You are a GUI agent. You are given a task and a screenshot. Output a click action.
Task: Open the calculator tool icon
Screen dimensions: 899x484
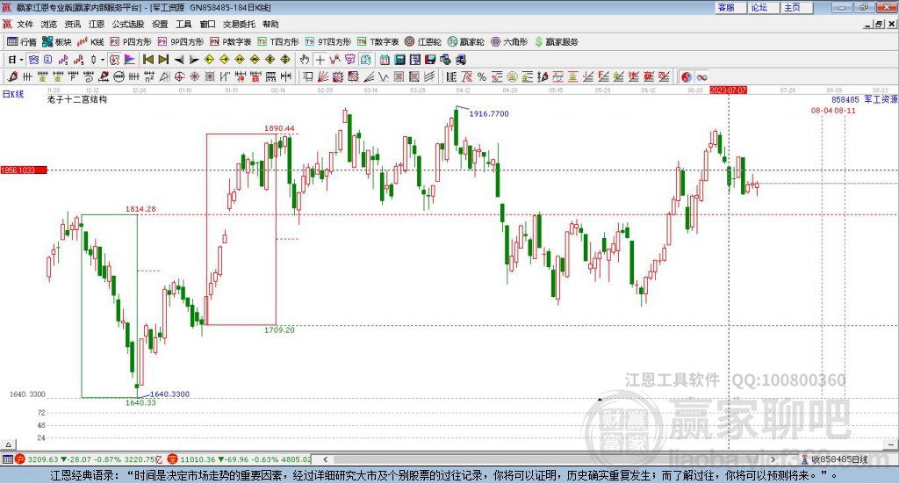click(399, 60)
